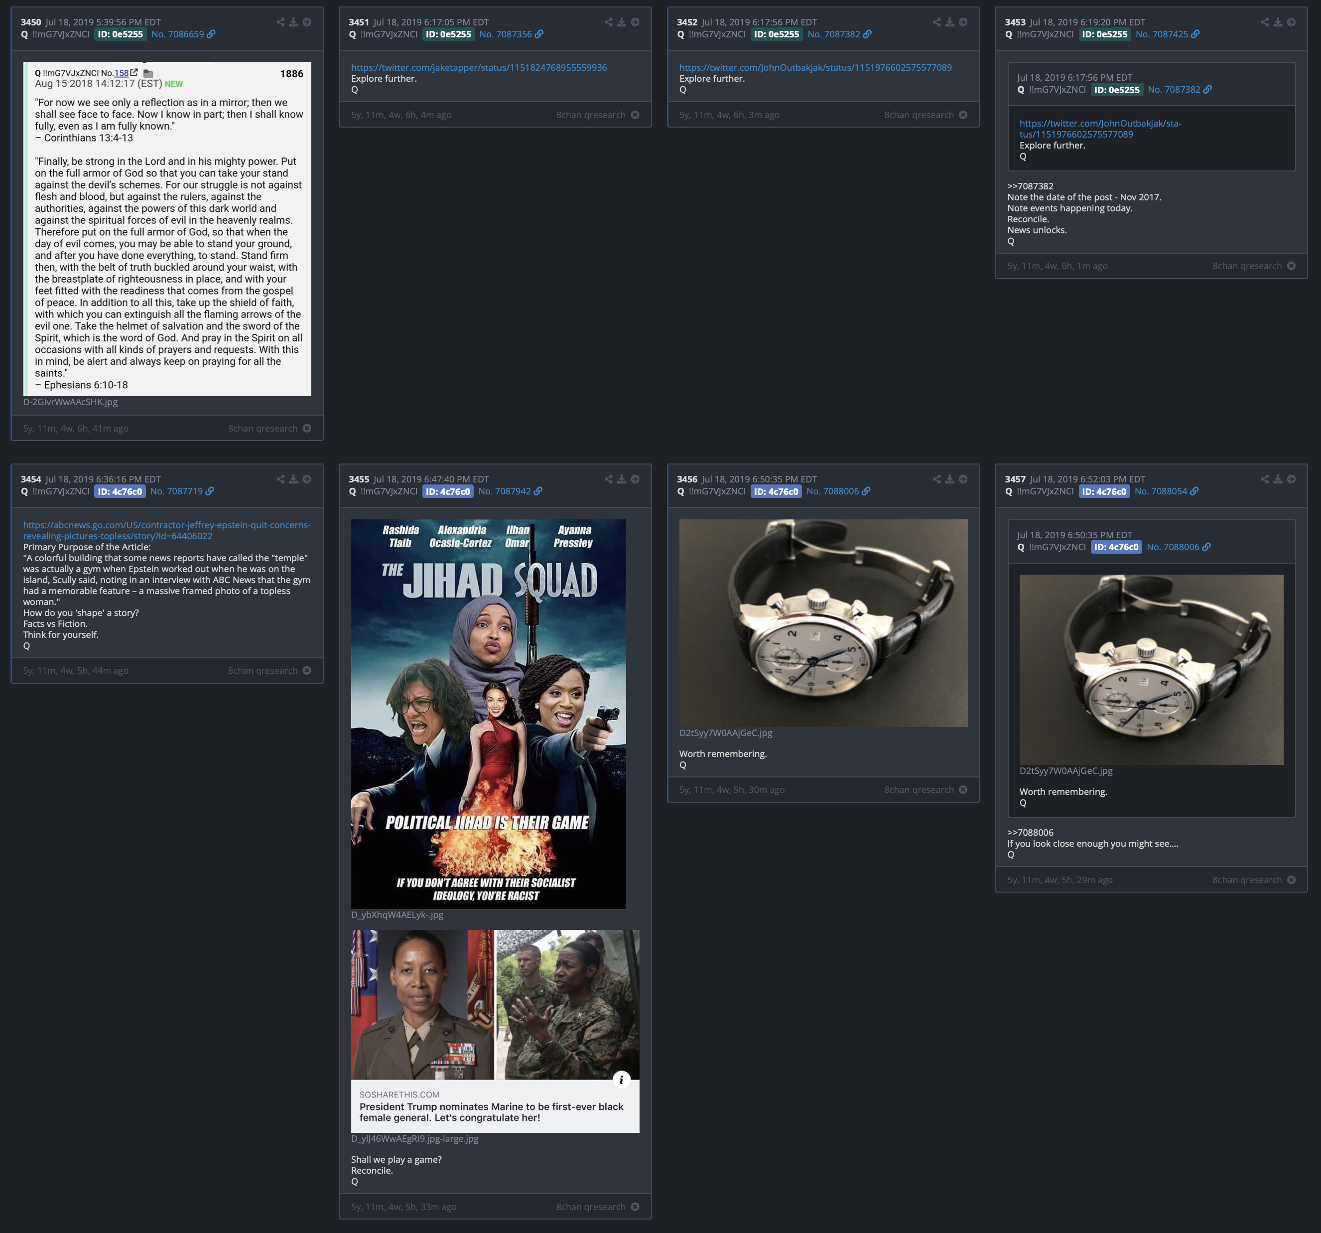Viewport: 1321px width, 1233px height.
Task: Click download icon on post 3451
Action: pyautogui.click(x=621, y=22)
